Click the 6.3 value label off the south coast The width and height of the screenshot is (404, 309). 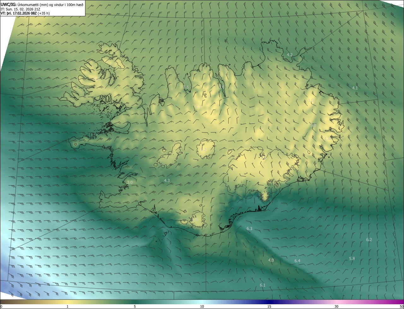(249, 228)
